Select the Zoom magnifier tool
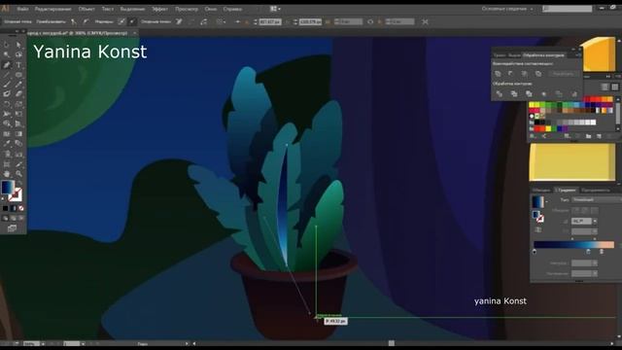This screenshot has height=350, width=622. pos(18,174)
